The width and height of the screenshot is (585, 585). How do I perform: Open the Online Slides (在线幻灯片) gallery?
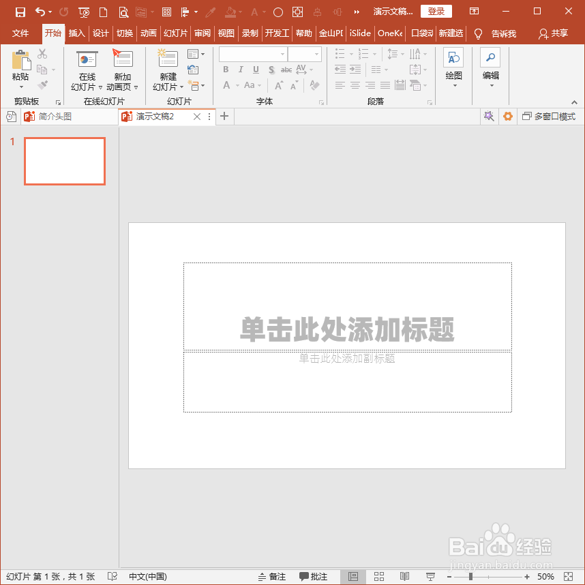87,70
